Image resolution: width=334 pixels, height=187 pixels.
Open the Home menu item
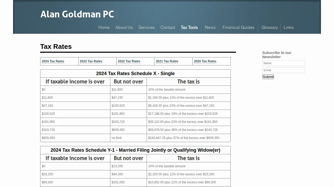pos(104,27)
